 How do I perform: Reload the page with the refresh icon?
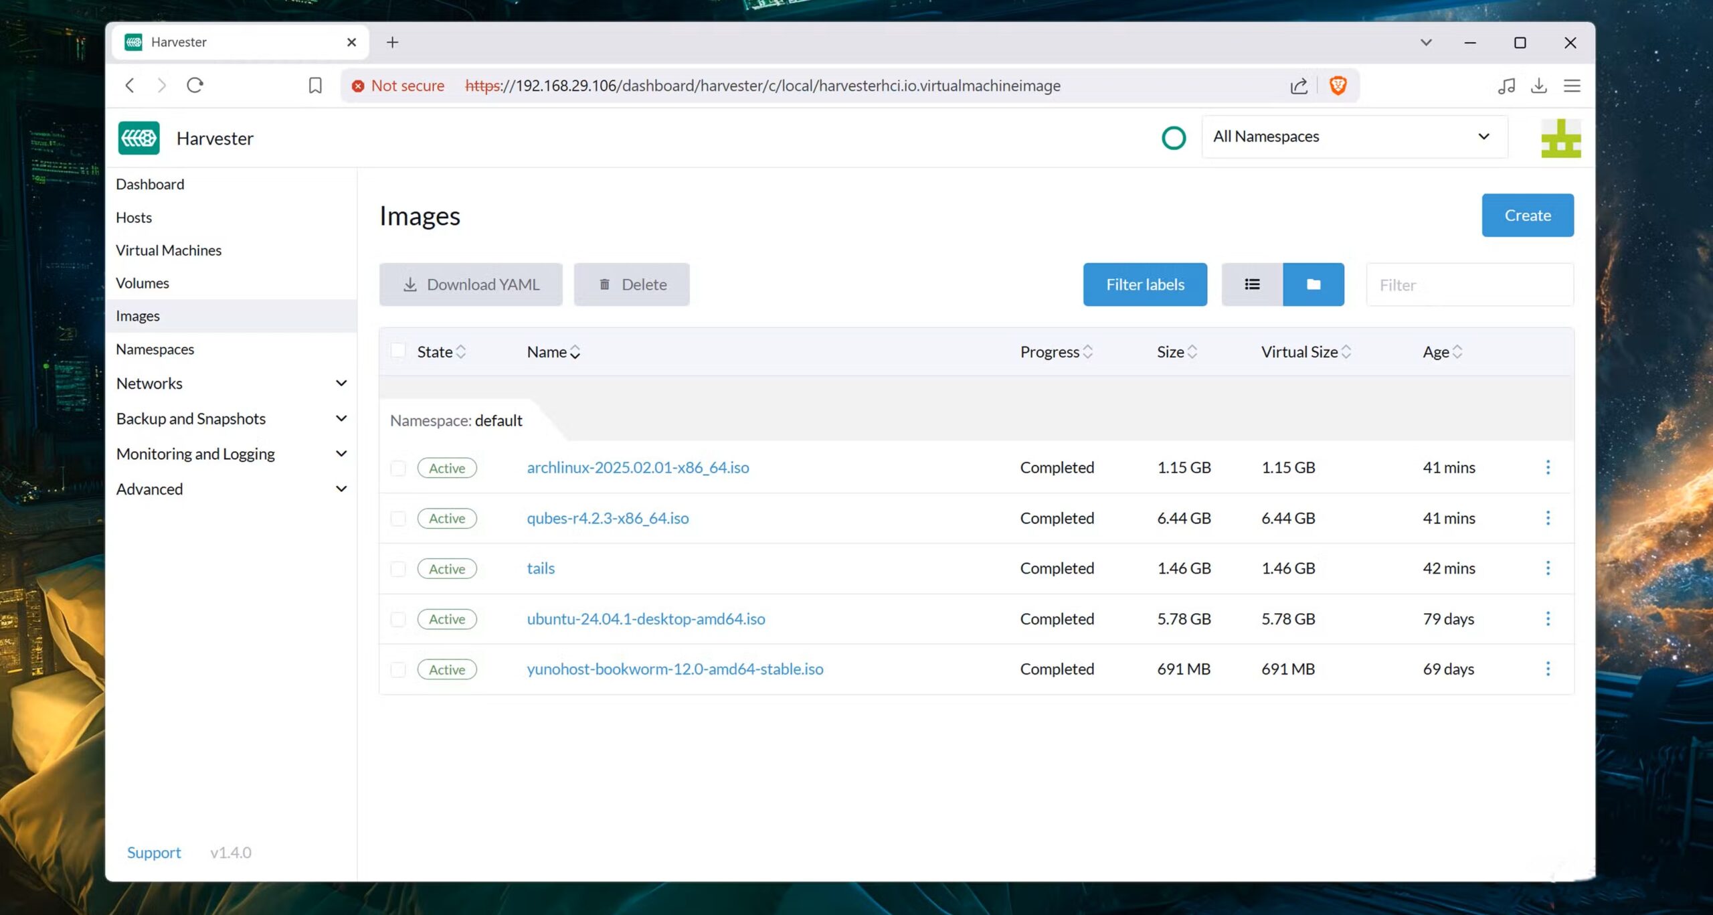click(x=195, y=86)
